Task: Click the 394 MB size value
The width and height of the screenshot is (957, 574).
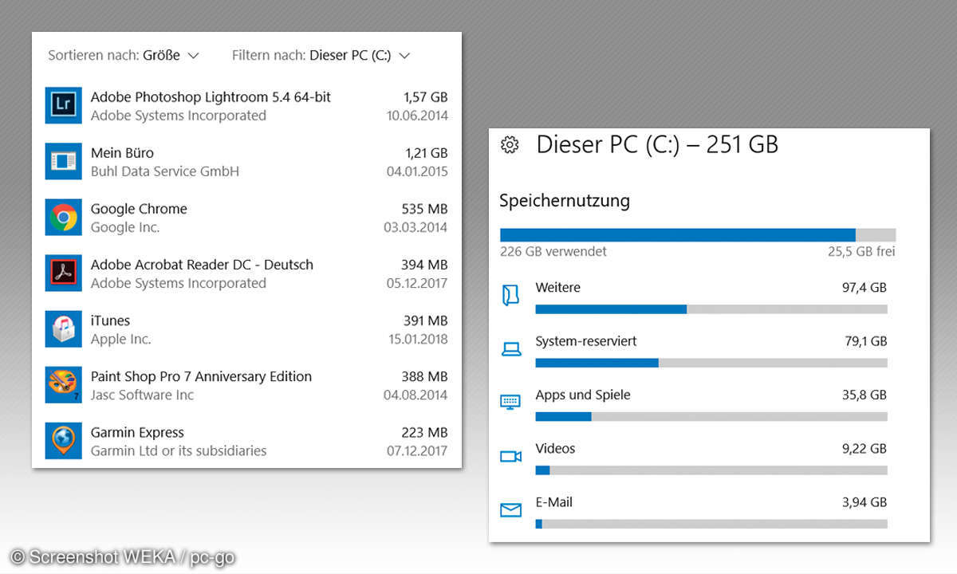Action: click(425, 265)
